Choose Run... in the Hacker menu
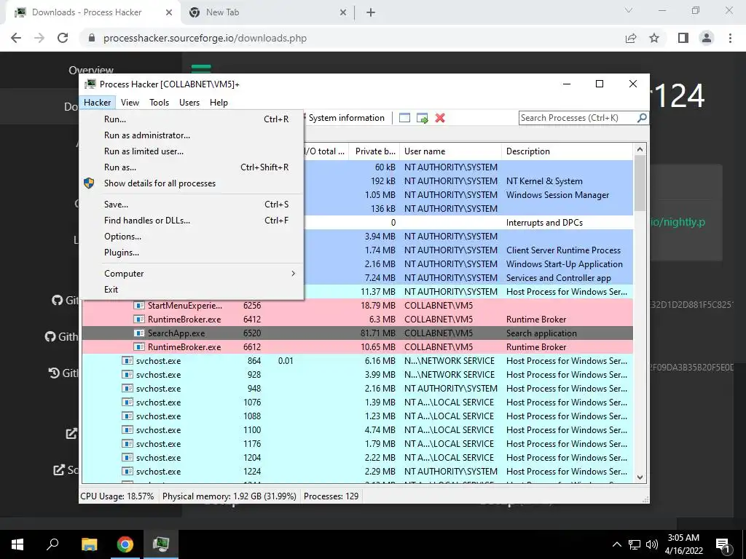 point(192,119)
